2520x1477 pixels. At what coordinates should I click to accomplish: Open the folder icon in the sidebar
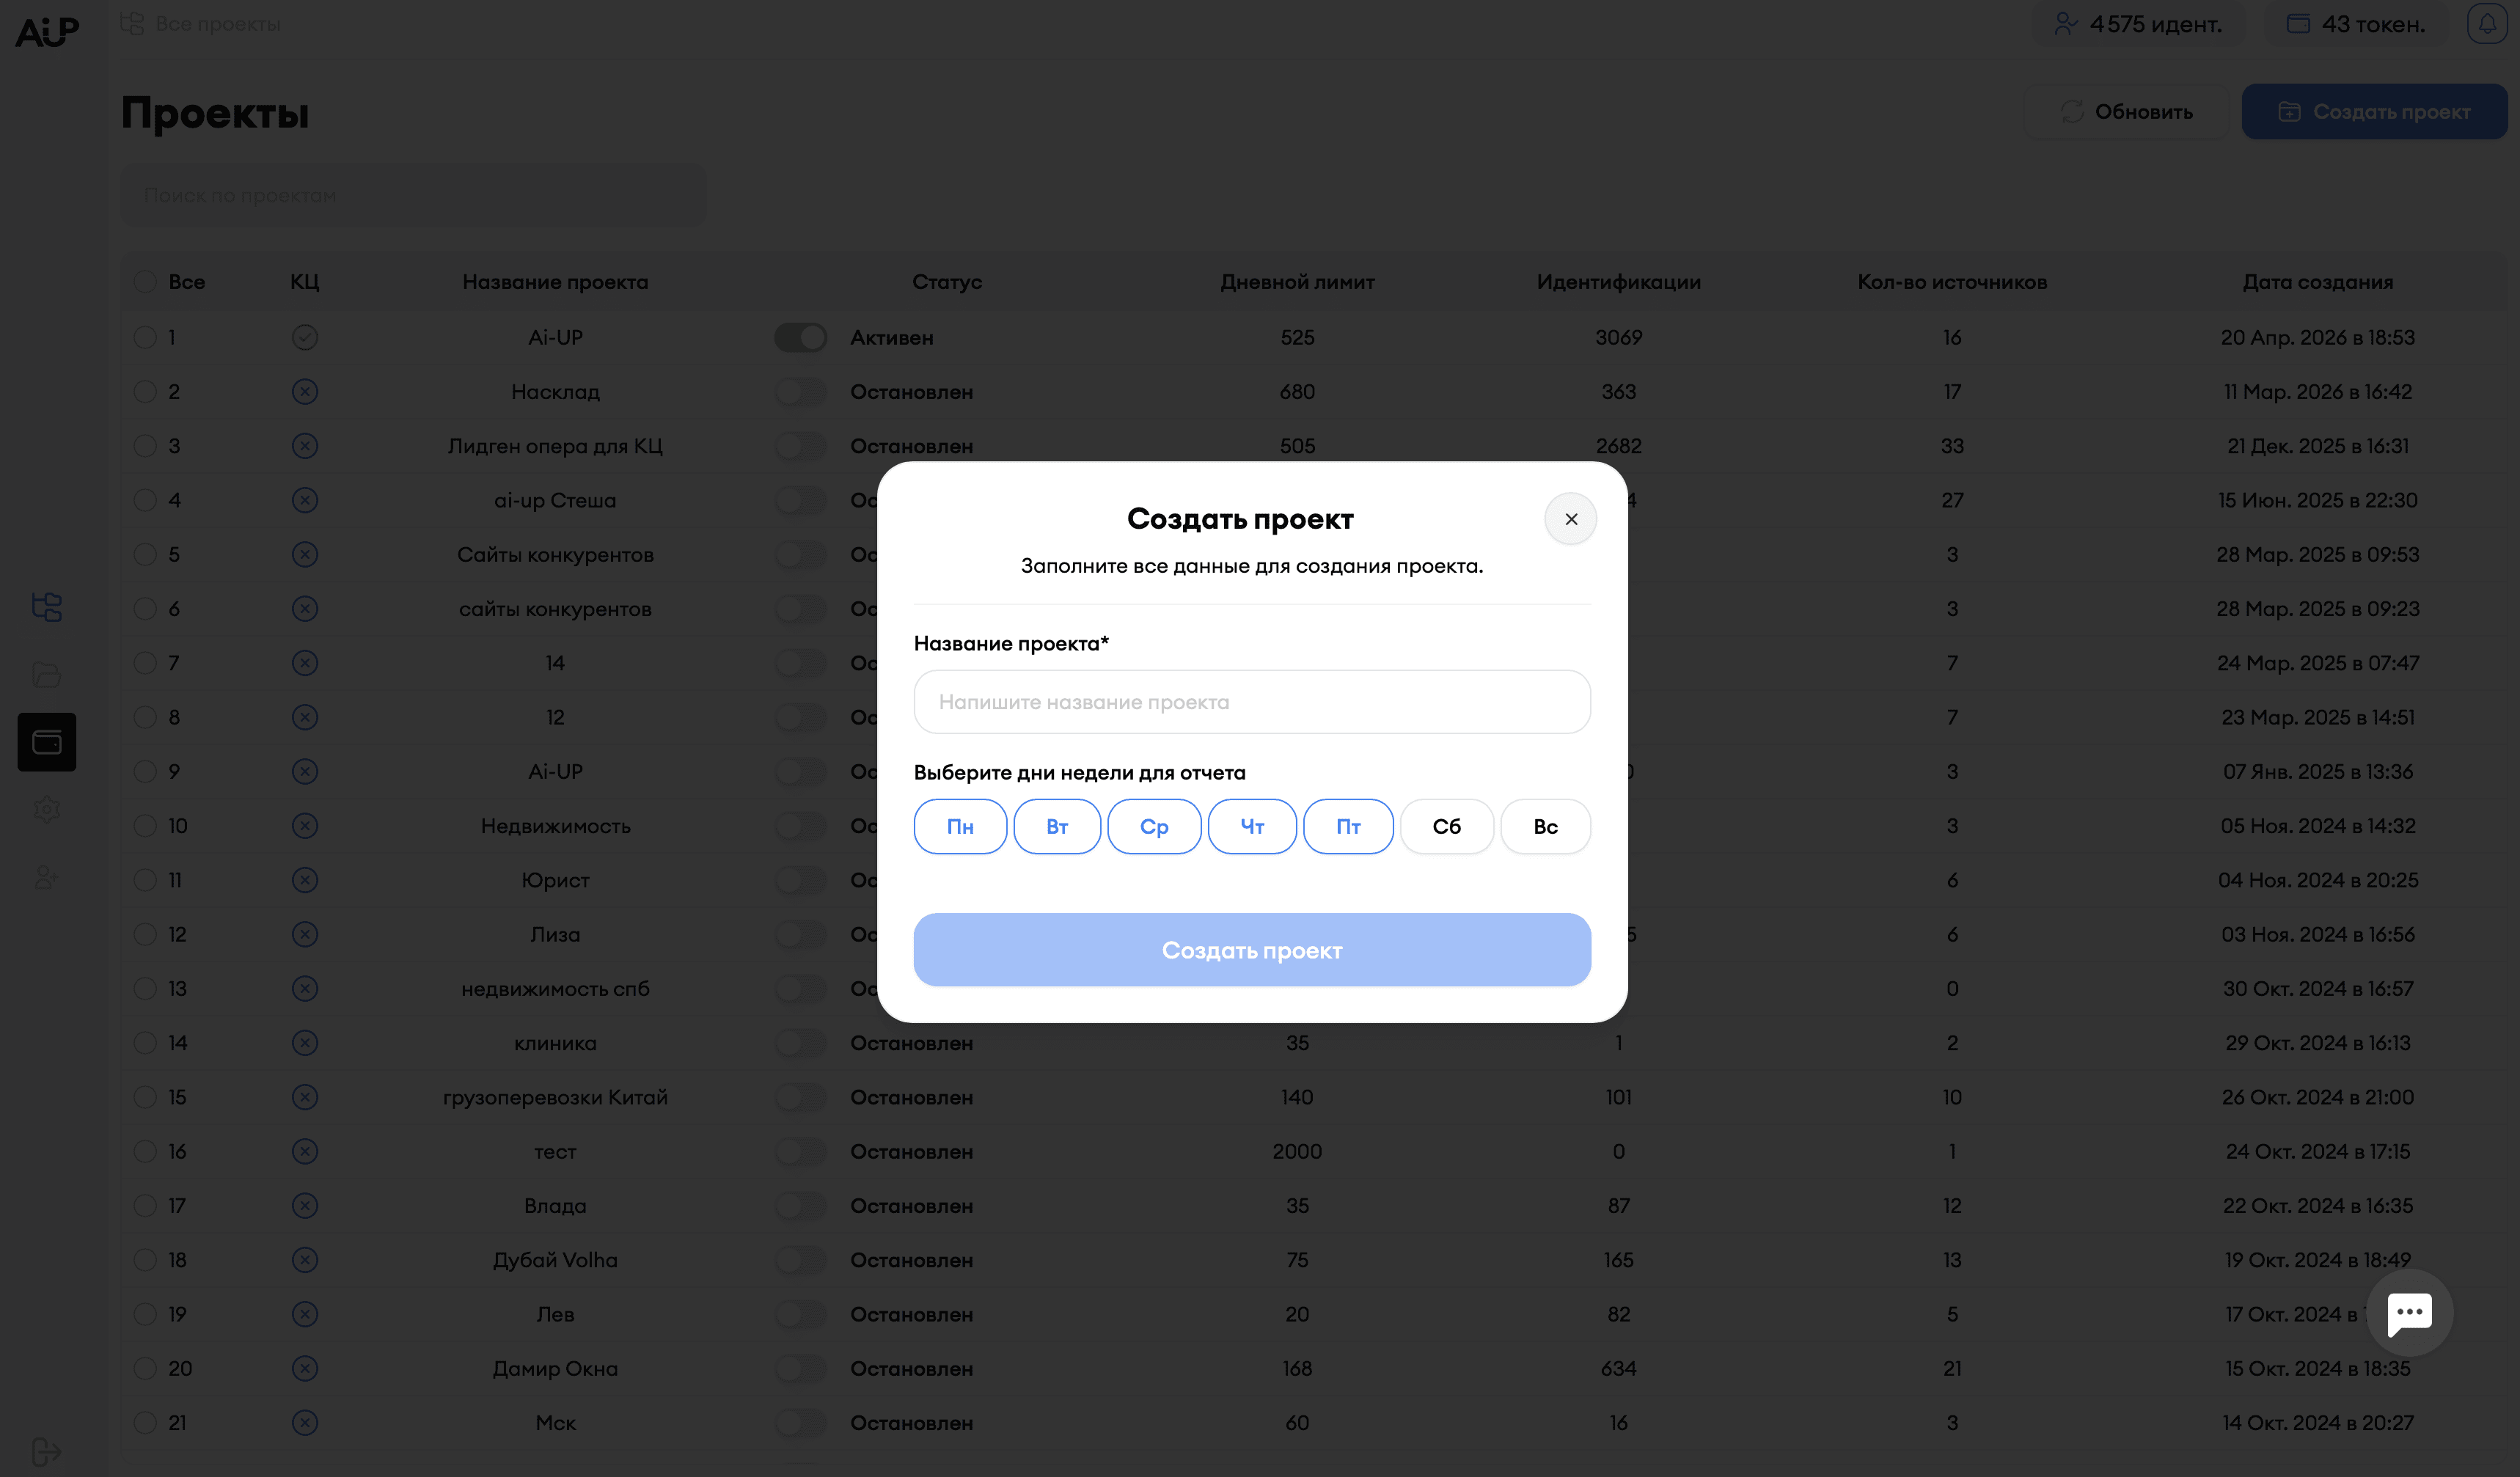(x=47, y=674)
